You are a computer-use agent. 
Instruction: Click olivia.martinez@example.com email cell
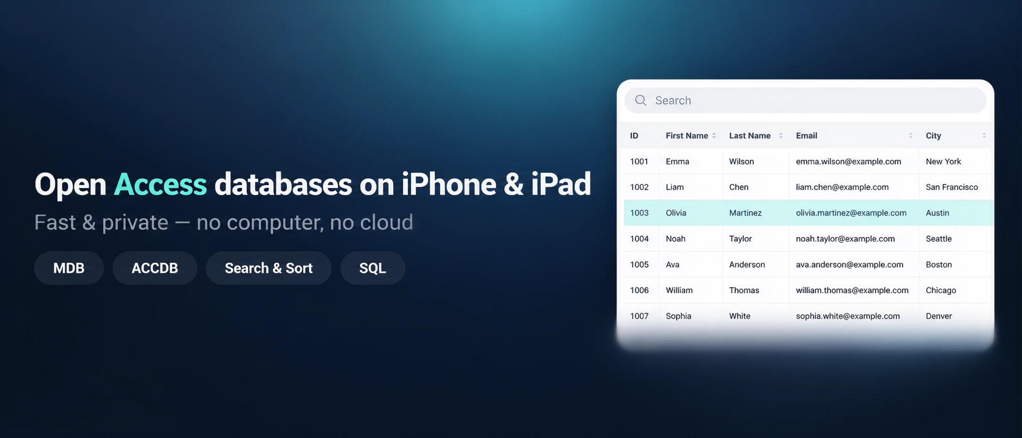pos(851,213)
